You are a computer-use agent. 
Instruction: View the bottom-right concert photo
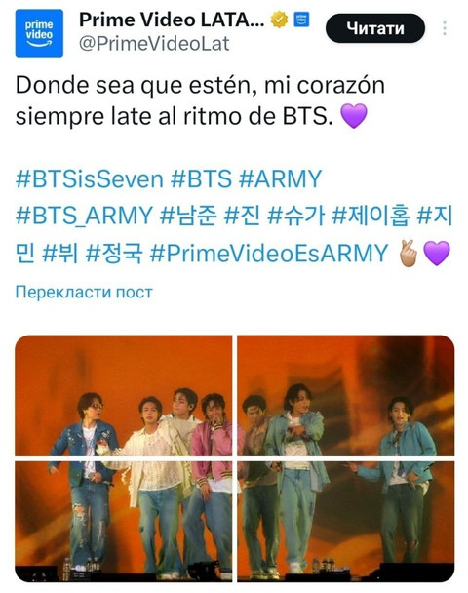[x=346, y=522]
